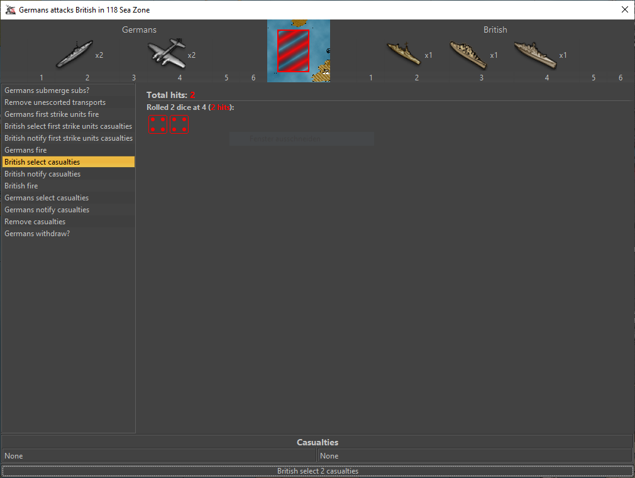This screenshot has width=635, height=478.
Task: Select the 'Germans withdraw?' step
Action: (x=37, y=234)
